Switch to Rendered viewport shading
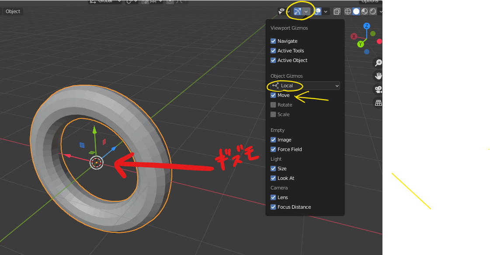 point(373,11)
